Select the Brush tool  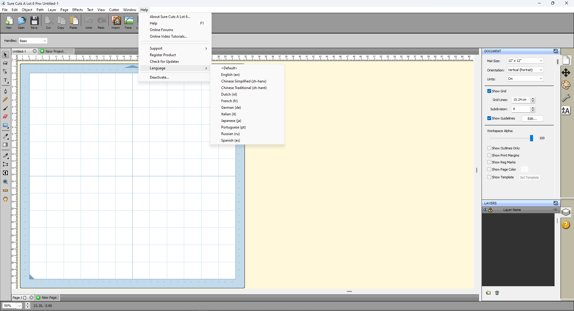coord(5,108)
